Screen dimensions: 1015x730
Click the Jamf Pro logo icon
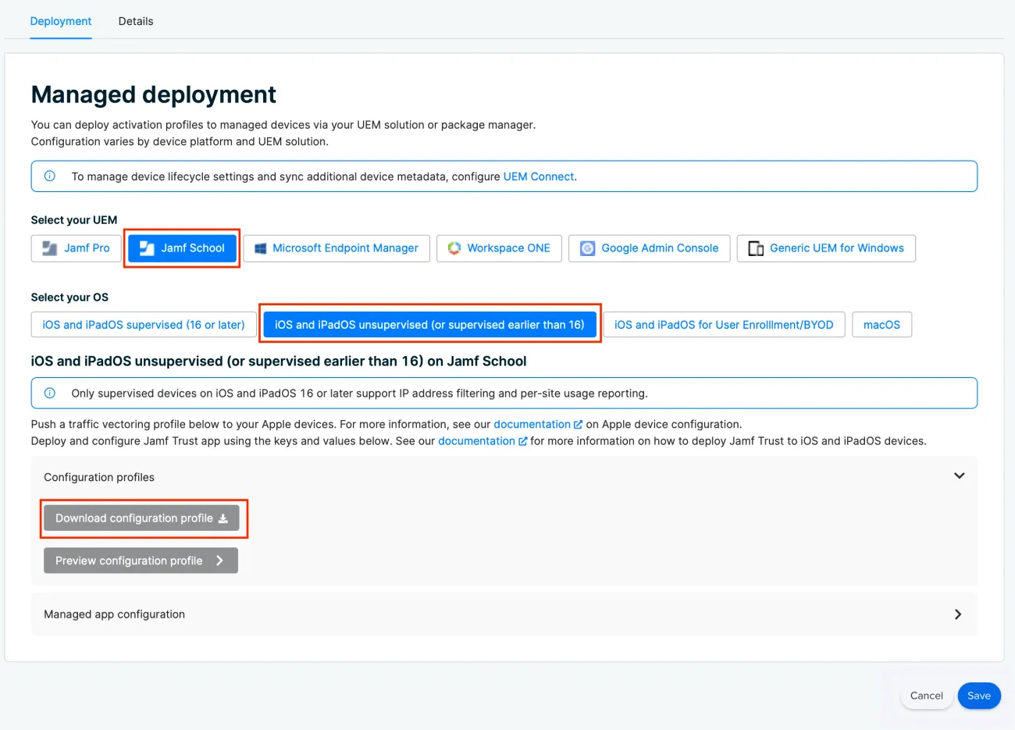[x=50, y=248]
